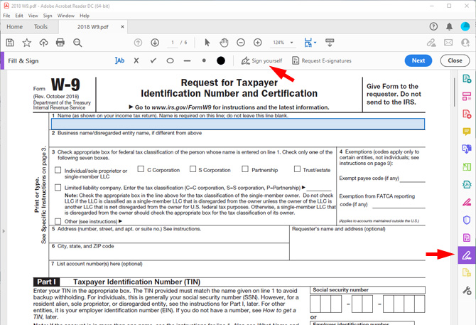Open the View menu

click(x=33, y=16)
